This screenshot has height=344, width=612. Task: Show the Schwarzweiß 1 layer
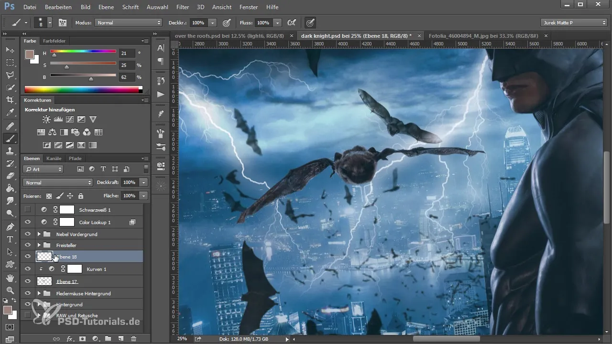28,209
